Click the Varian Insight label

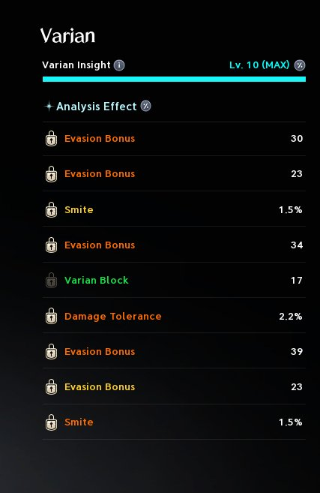pos(76,65)
